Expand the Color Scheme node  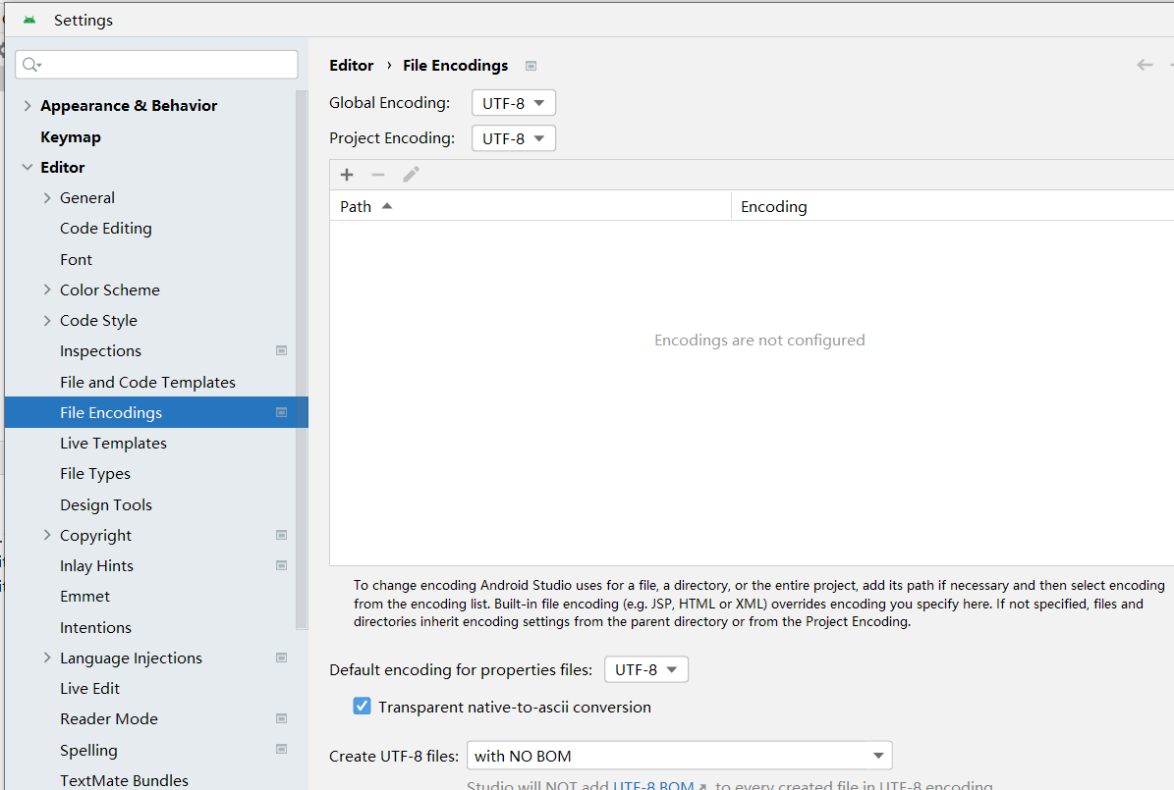(x=47, y=290)
